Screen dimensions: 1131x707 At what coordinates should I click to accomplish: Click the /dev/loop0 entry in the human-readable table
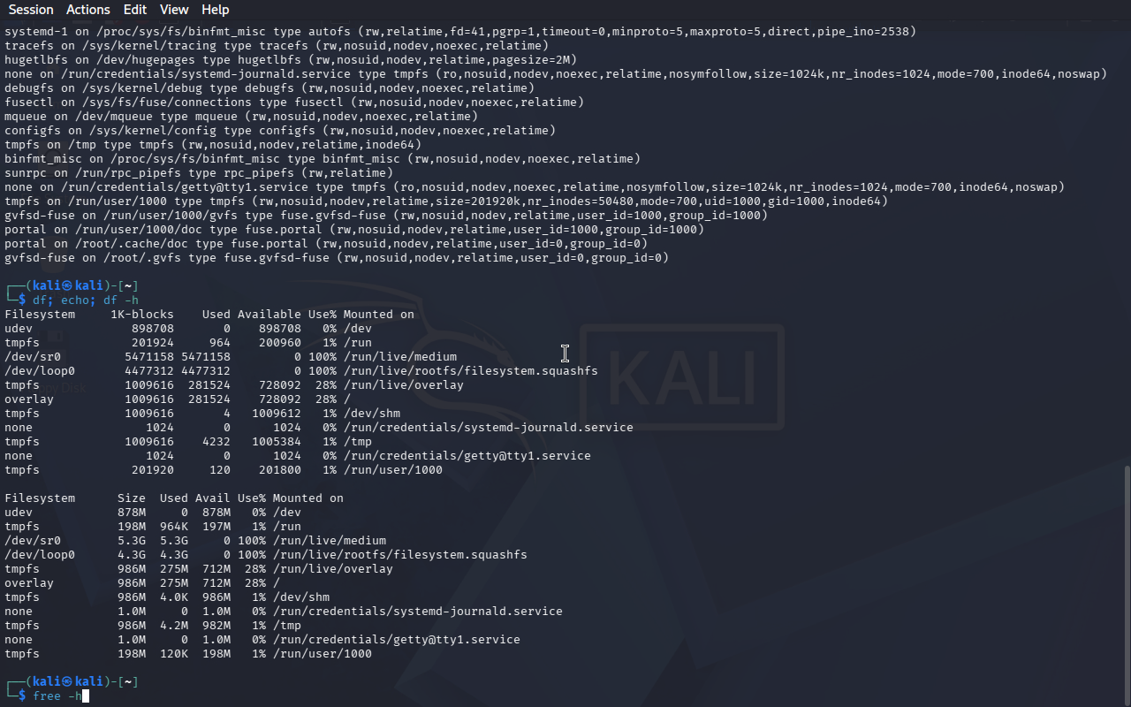(x=40, y=554)
